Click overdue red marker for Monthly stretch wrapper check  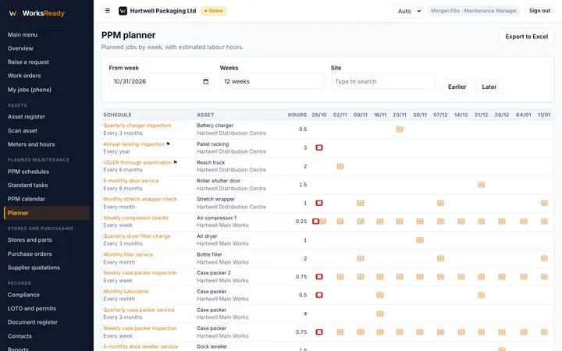click(x=319, y=203)
